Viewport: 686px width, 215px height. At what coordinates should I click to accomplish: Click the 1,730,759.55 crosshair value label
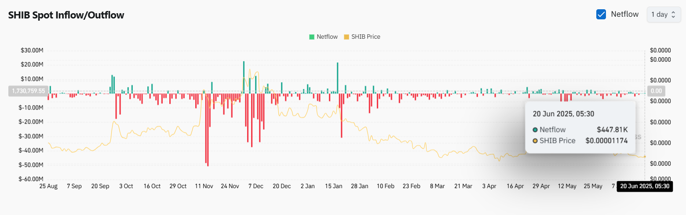[26, 91]
